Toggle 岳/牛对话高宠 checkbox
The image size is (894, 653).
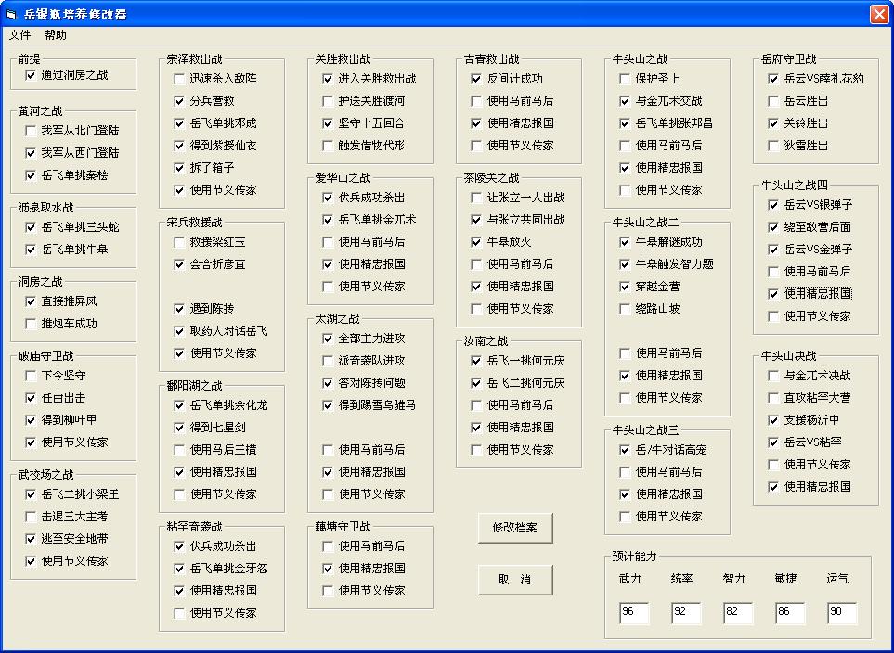625,450
